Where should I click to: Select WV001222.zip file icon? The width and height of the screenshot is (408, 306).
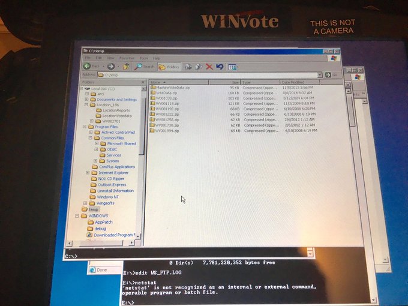click(152, 114)
